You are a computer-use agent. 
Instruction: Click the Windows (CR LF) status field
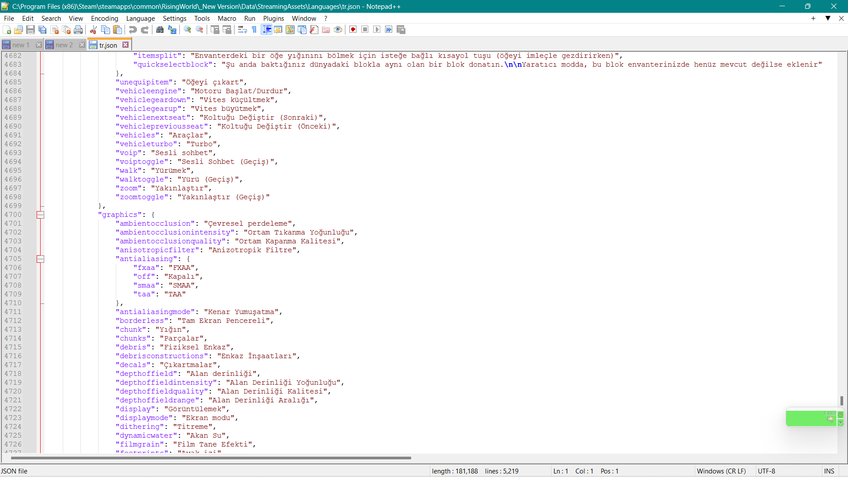tap(721, 471)
